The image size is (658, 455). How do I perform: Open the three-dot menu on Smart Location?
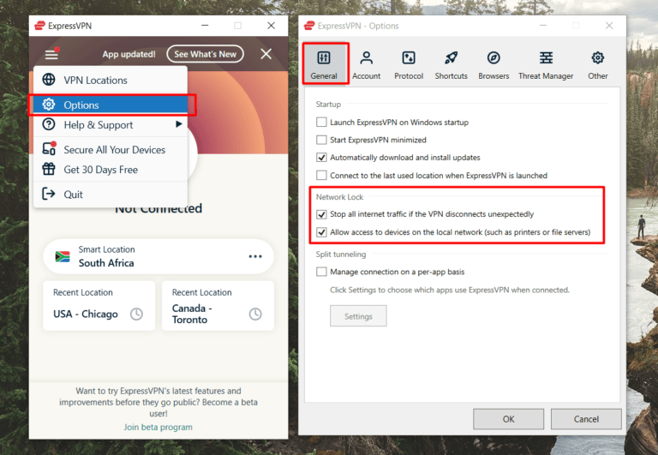255,256
